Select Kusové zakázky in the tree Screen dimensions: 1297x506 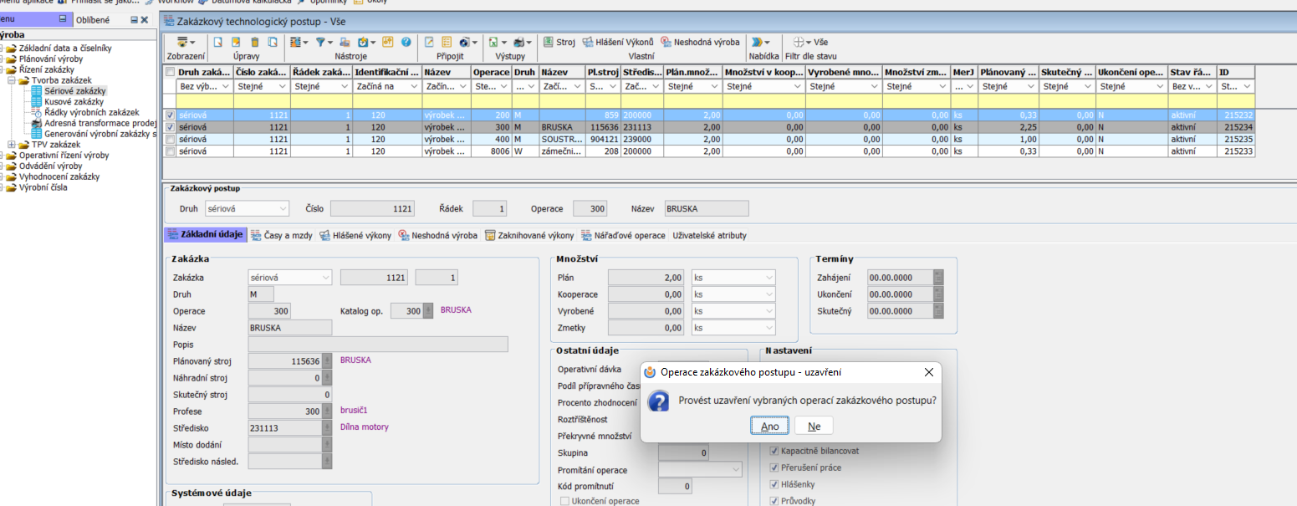pos(74,102)
